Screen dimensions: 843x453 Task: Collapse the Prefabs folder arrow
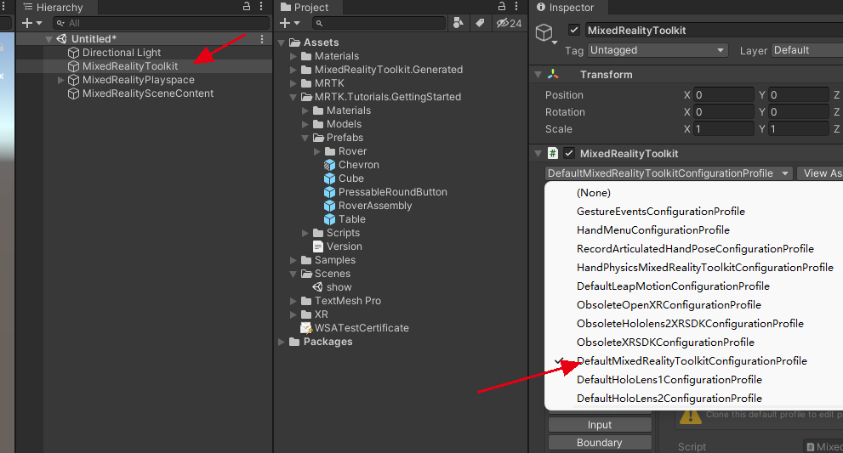(305, 138)
